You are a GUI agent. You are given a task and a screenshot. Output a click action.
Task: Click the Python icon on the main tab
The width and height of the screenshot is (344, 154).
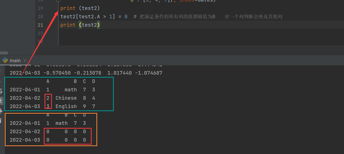tap(5, 60)
